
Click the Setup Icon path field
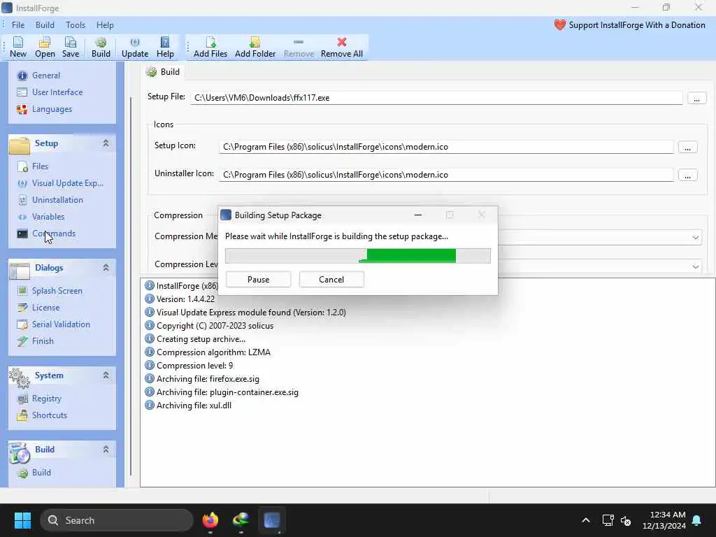click(446, 147)
